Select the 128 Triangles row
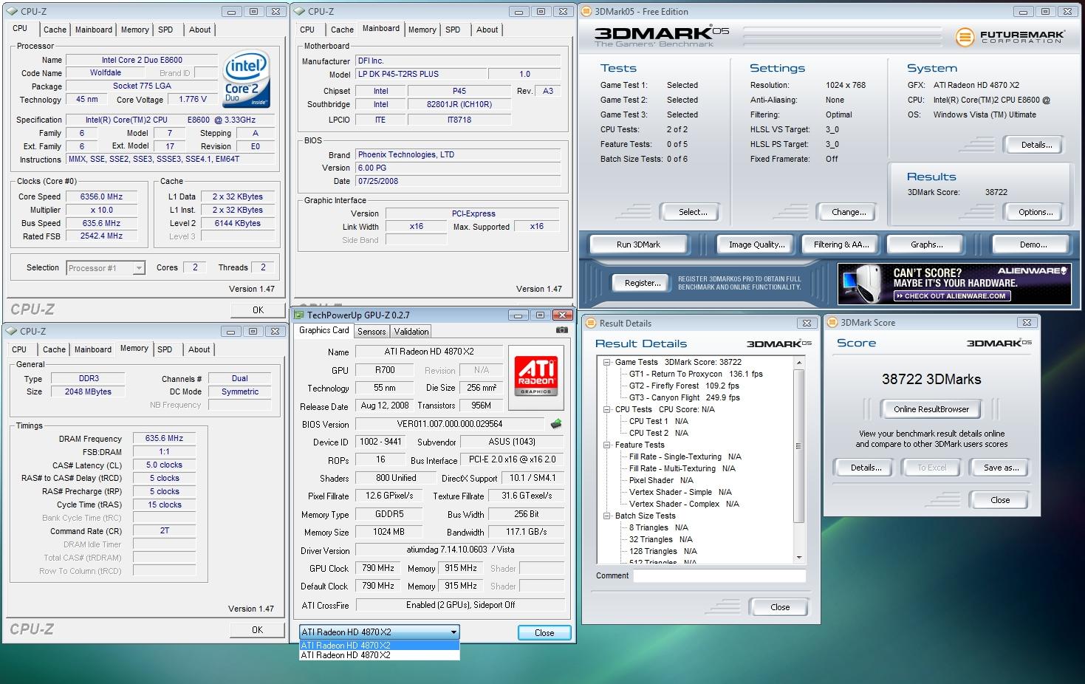This screenshot has width=1085, height=684. (x=663, y=551)
